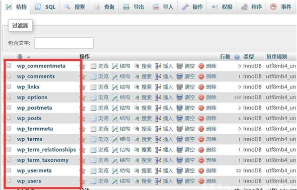This screenshot has height=190, width=297.
Task: Click browse icon for wp_commentmeta row
Action: point(93,66)
